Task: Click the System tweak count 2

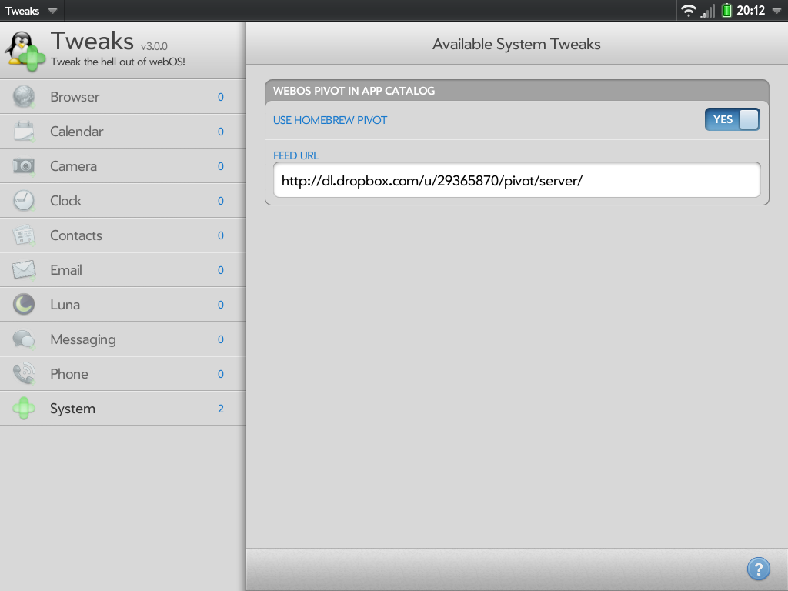Action: pos(221,409)
